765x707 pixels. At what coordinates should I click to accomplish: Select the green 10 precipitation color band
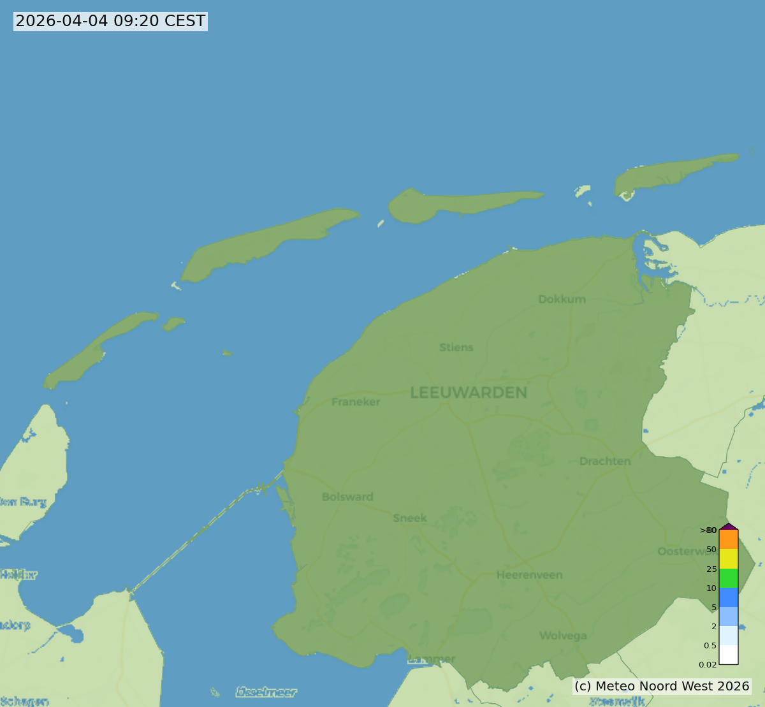click(727, 578)
